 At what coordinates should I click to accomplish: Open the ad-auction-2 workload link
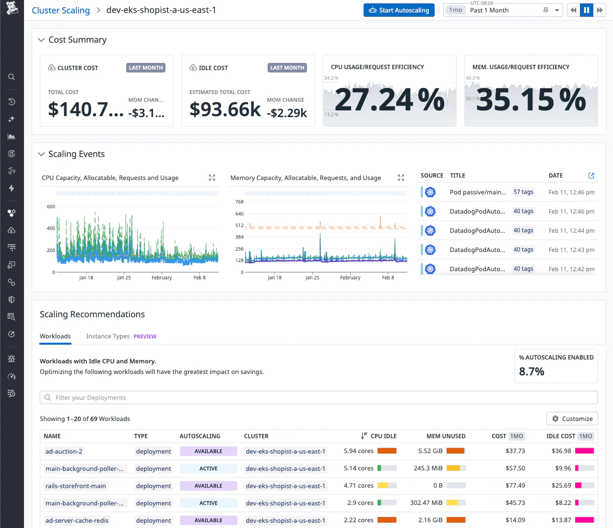click(x=64, y=451)
